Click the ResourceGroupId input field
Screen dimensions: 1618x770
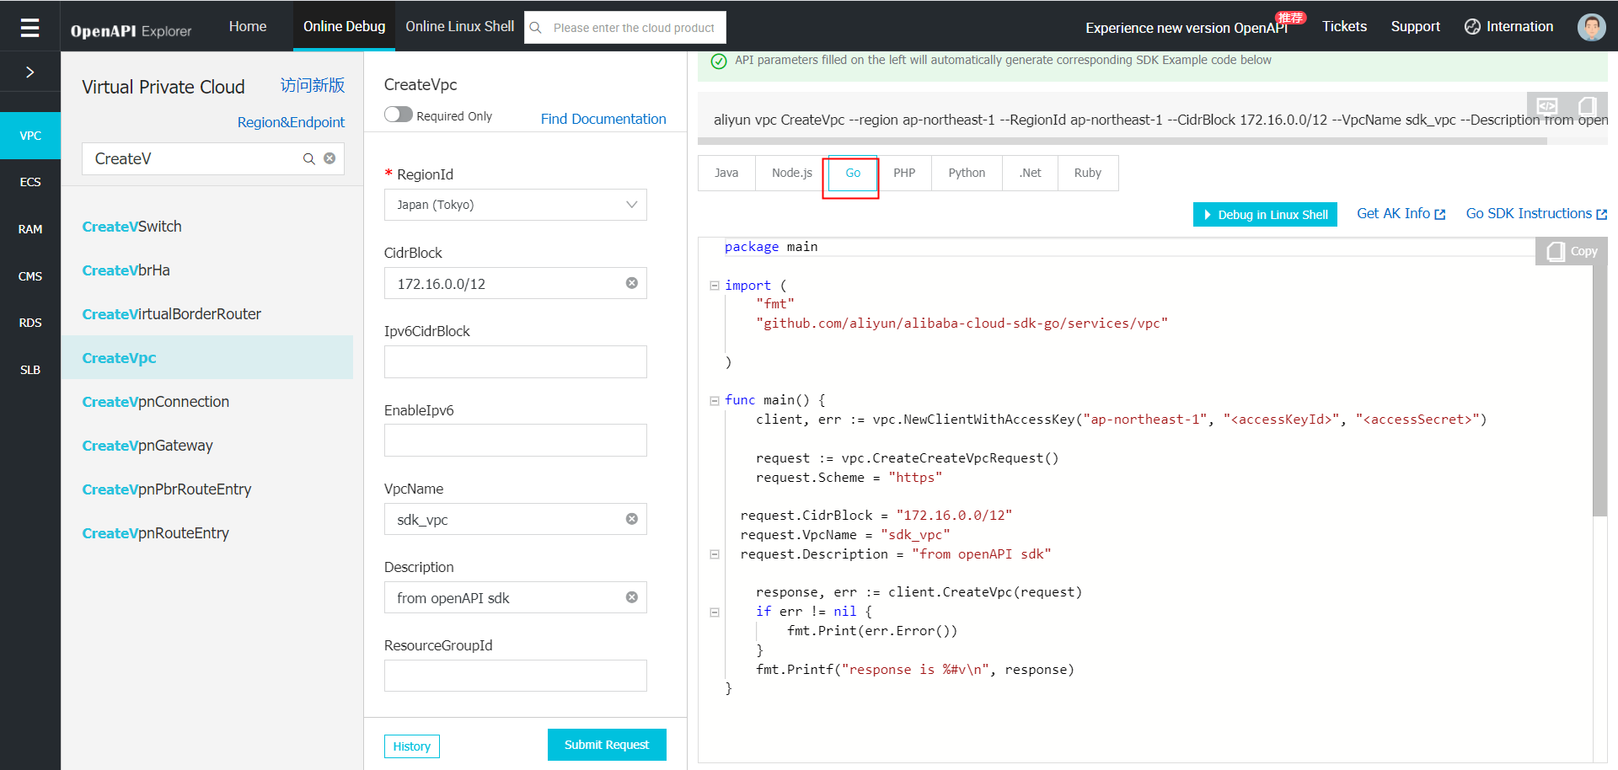[516, 676]
